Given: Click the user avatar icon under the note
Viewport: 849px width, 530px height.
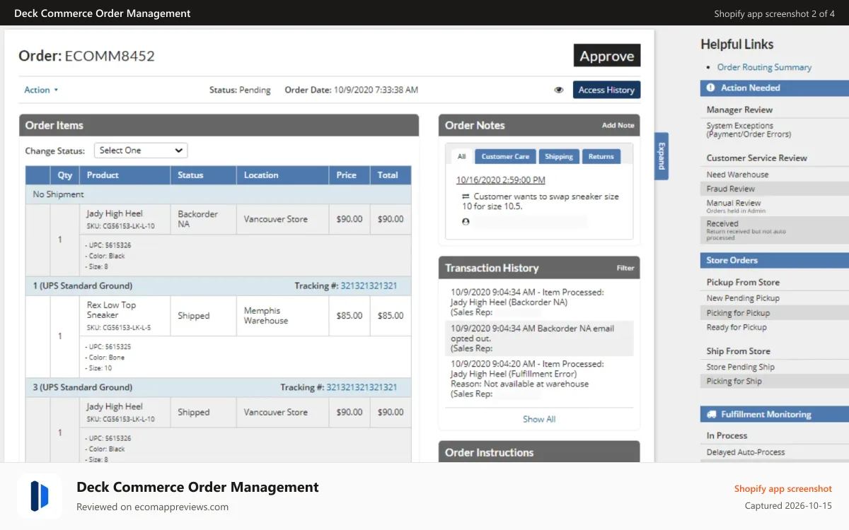Looking at the screenshot, I should (x=466, y=222).
